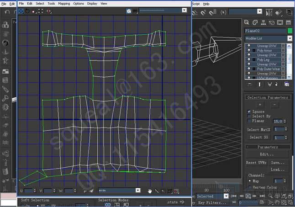Open the Modify command panel tab
This screenshot has height=207, width=295.
[255, 22]
